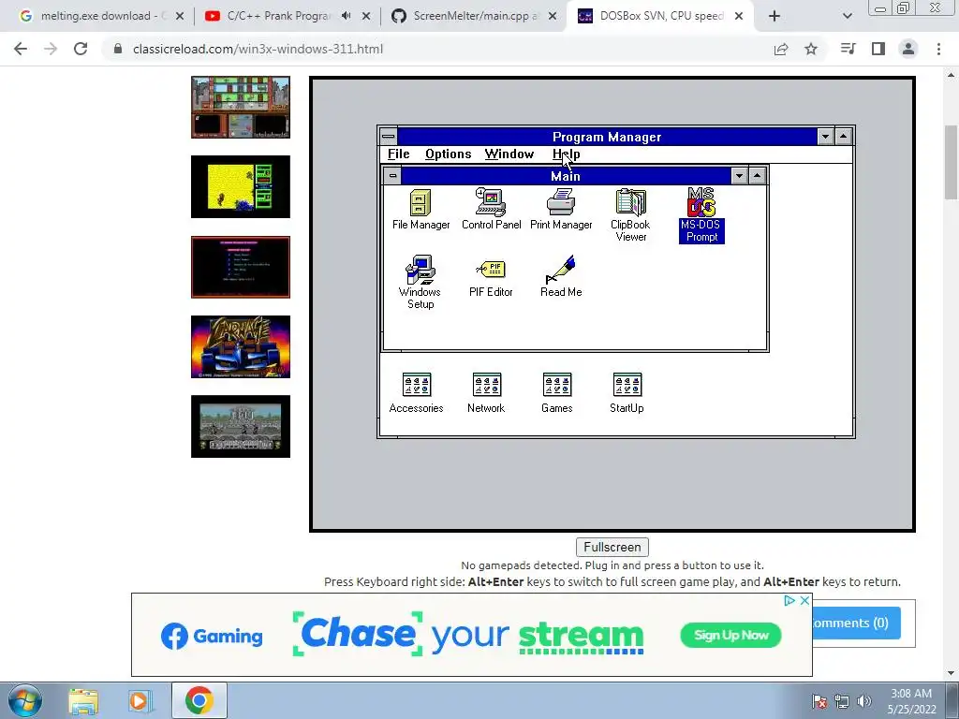Select the MS-DOS Prompt icon
This screenshot has width=959, height=719.
point(701,214)
